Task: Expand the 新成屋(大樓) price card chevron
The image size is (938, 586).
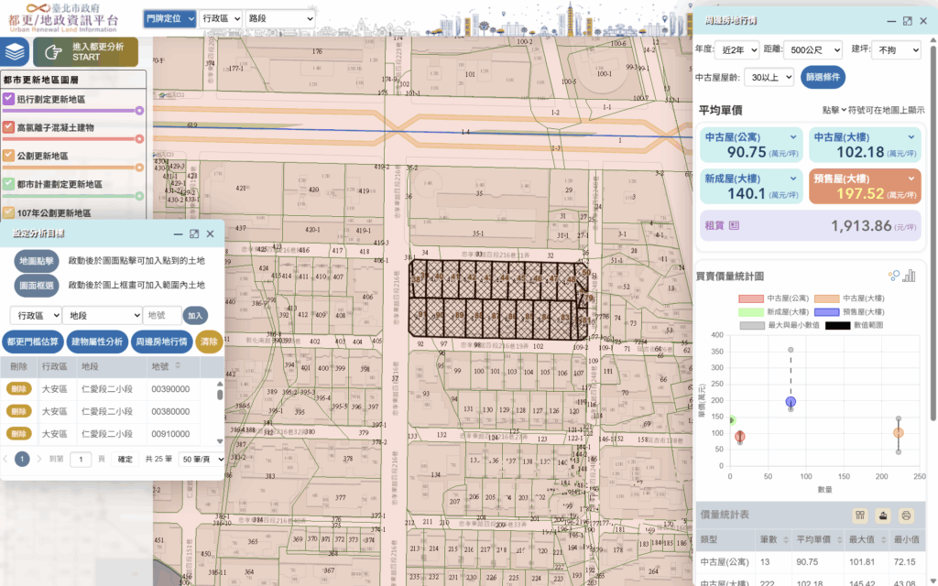Action: [793, 179]
